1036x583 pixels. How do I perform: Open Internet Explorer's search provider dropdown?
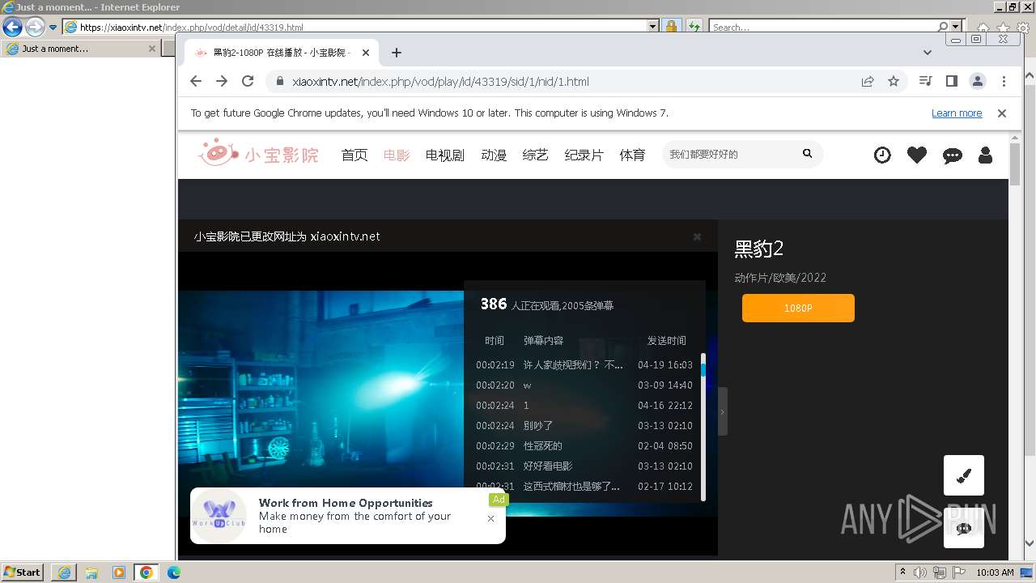[957, 27]
